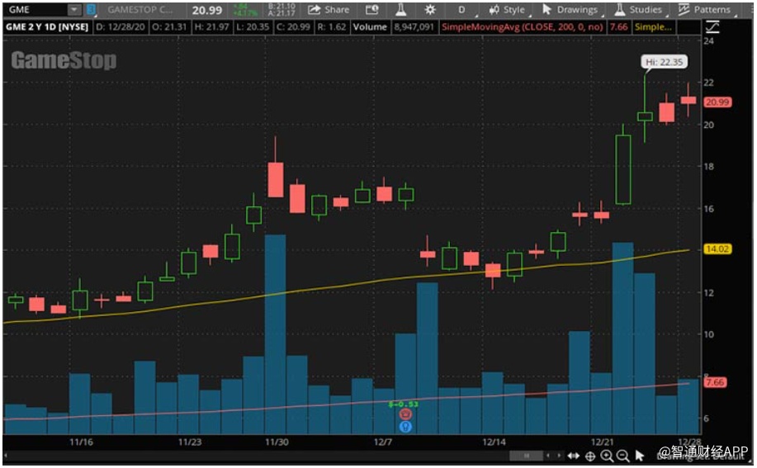The width and height of the screenshot is (757, 468).
Task: Click the yellow Simple... study label
Action: [653, 27]
